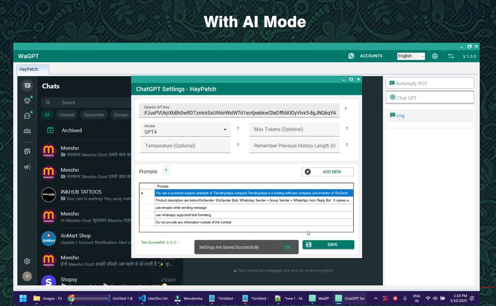Focus the Temperature (Optional) field
Screen dimensions: 496x306
click(185, 146)
